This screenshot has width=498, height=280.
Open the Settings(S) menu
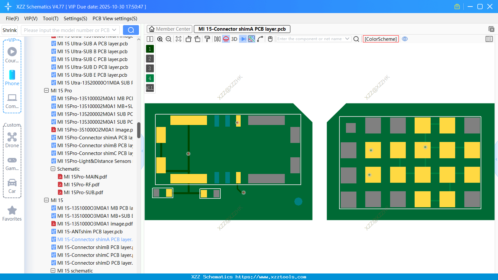click(76, 19)
